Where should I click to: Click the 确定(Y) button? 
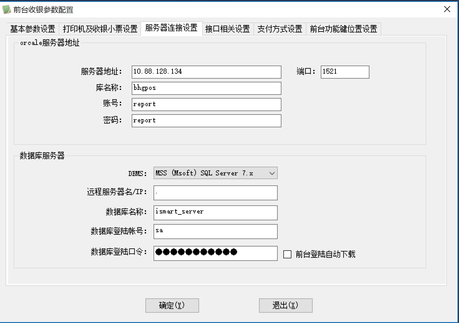click(x=172, y=305)
